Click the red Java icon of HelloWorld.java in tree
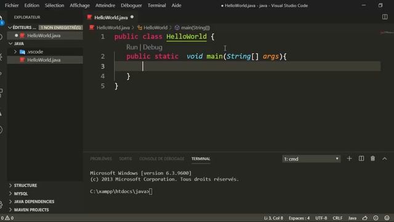Image resolution: width=394 pixels, height=222 pixels. (22, 60)
